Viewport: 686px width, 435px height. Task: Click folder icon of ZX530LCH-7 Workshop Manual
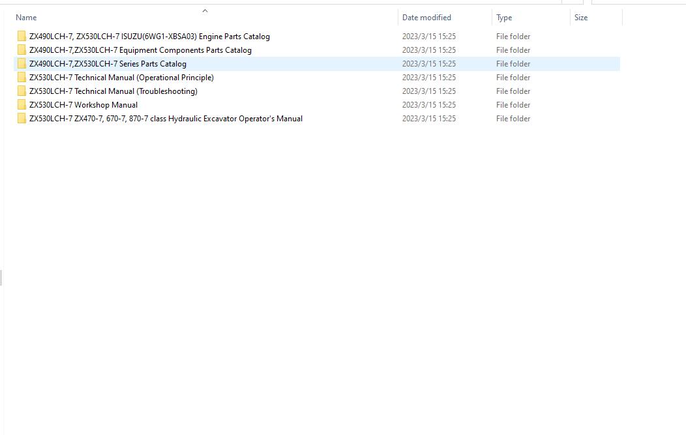[x=22, y=104]
